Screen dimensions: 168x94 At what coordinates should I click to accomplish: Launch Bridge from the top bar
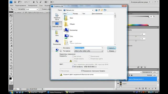point(15,2)
